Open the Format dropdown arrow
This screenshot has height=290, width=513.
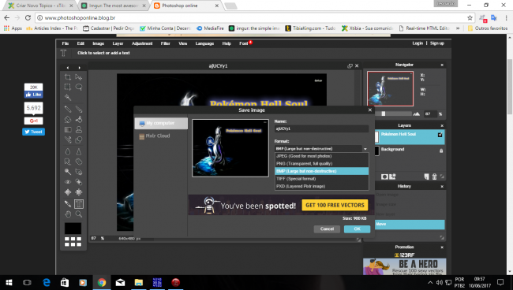365,149
